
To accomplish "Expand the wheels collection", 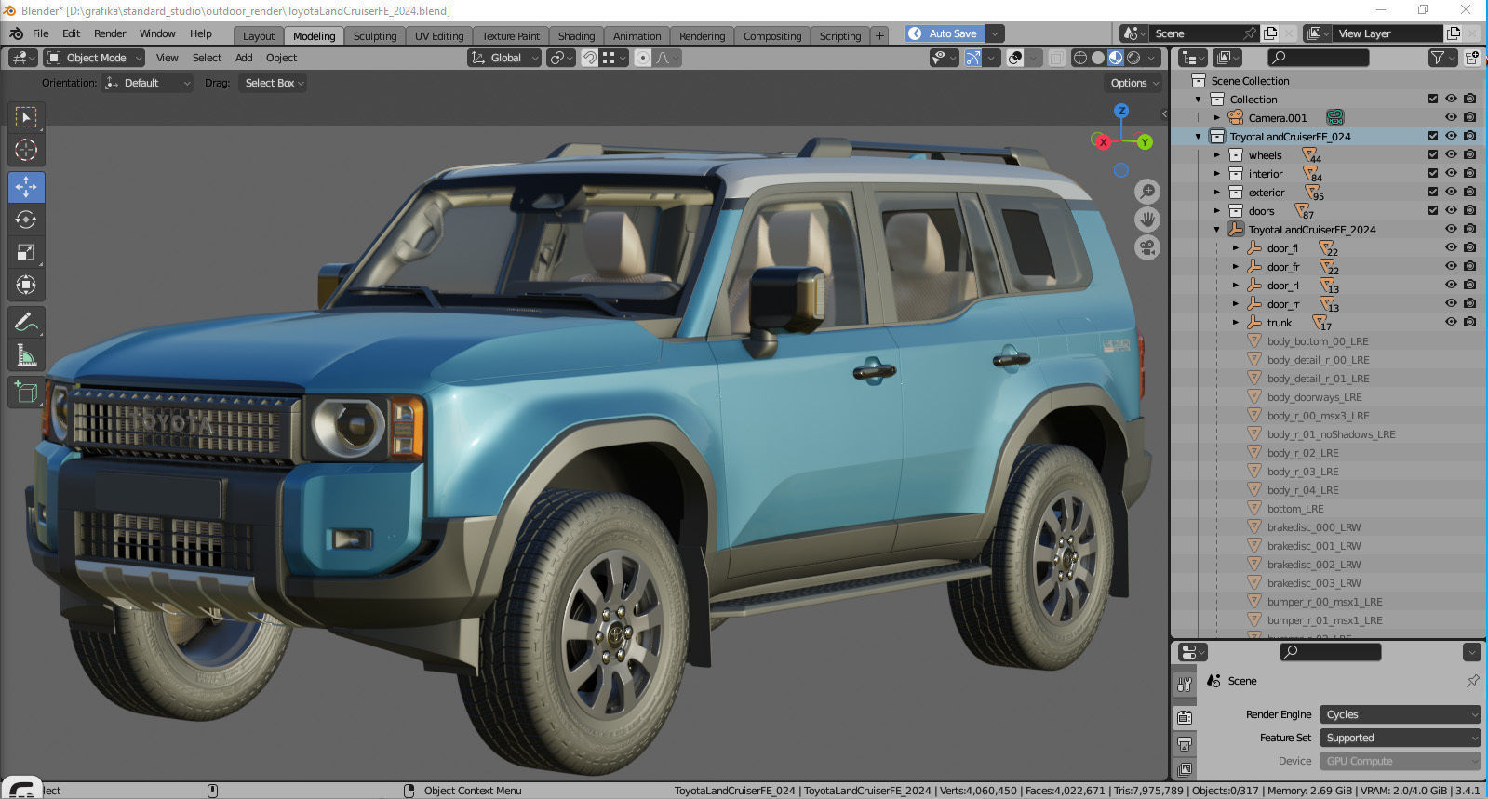I will click(1217, 155).
